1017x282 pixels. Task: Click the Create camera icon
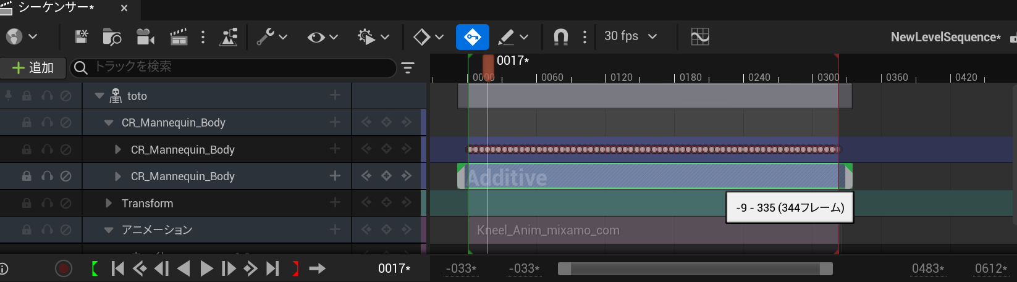tap(145, 37)
